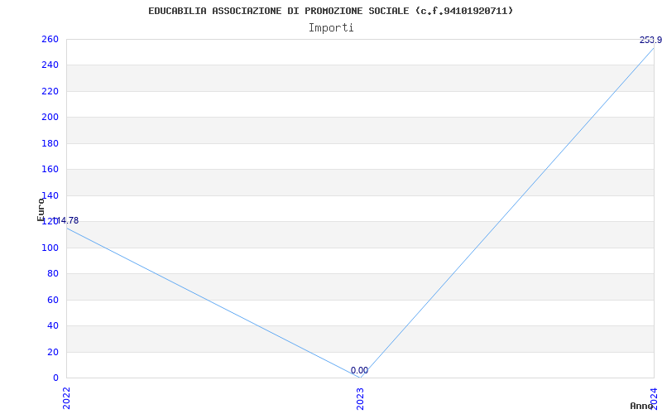The width and height of the screenshot is (662, 414).
Task: Click the 200 y-axis tick label
Action: pyautogui.click(x=50, y=117)
